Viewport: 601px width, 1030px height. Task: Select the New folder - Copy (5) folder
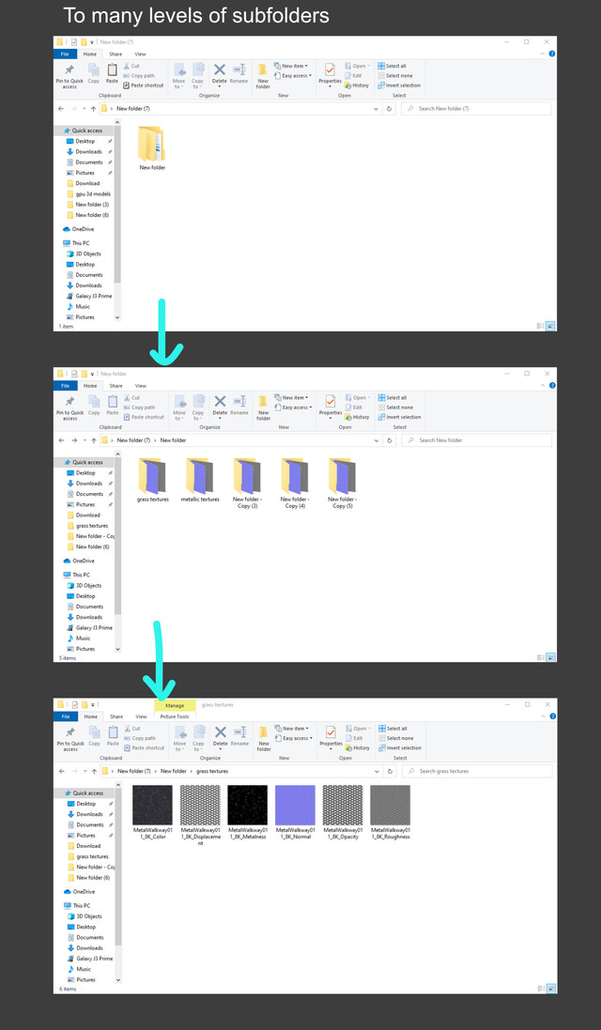342,484
